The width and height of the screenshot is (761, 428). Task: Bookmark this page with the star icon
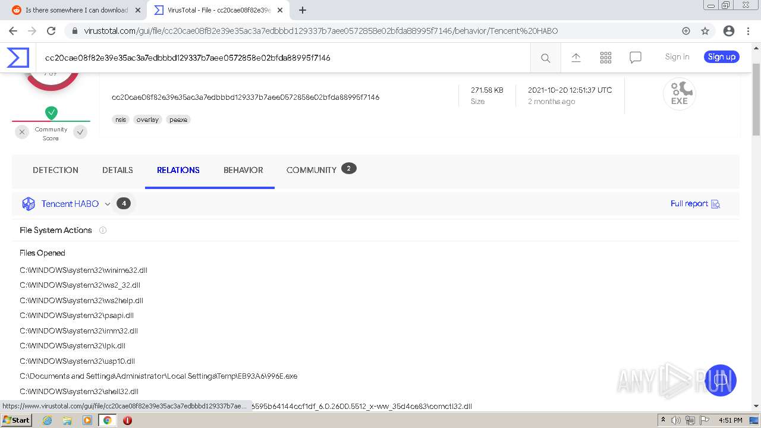705,31
